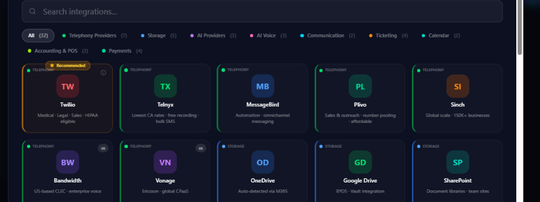Open the OneDrive integration name

pyautogui.click(x=263, y=180)
